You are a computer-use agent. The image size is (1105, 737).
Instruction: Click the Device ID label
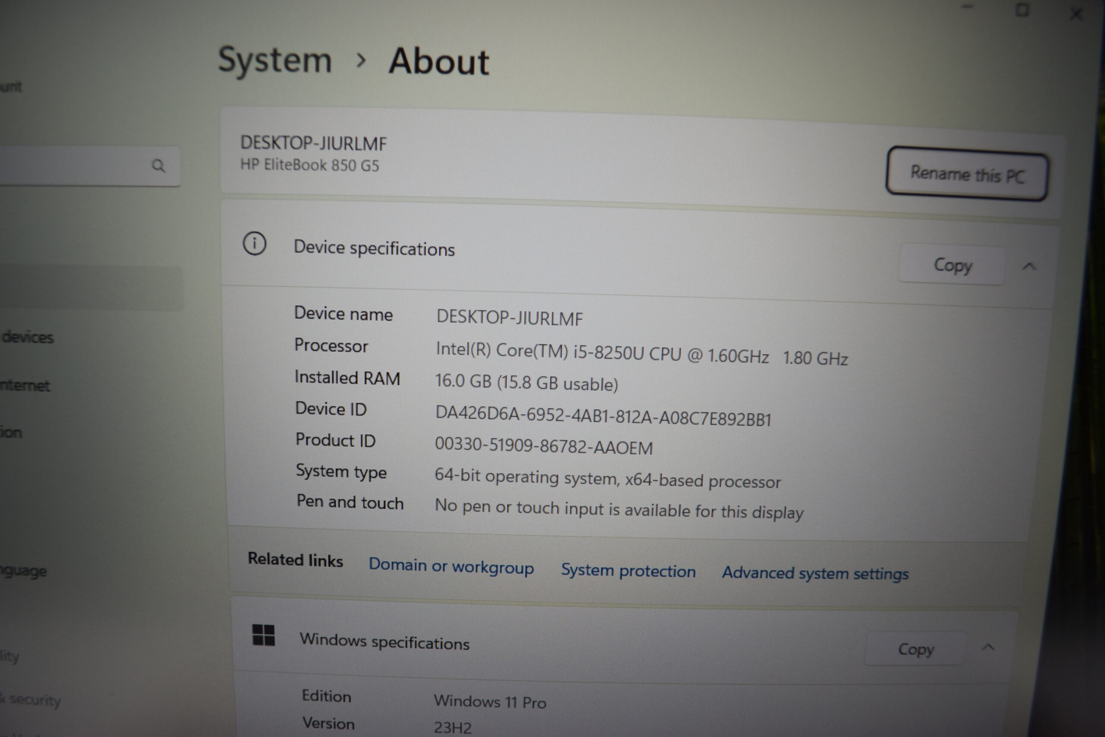[331, 409]
